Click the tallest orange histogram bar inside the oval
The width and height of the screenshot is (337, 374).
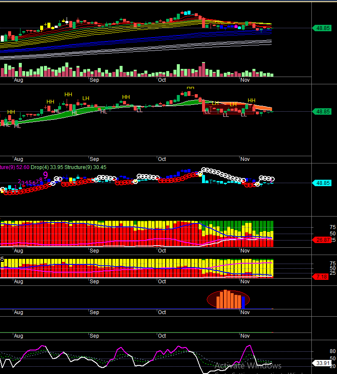[x=226, y=300]
